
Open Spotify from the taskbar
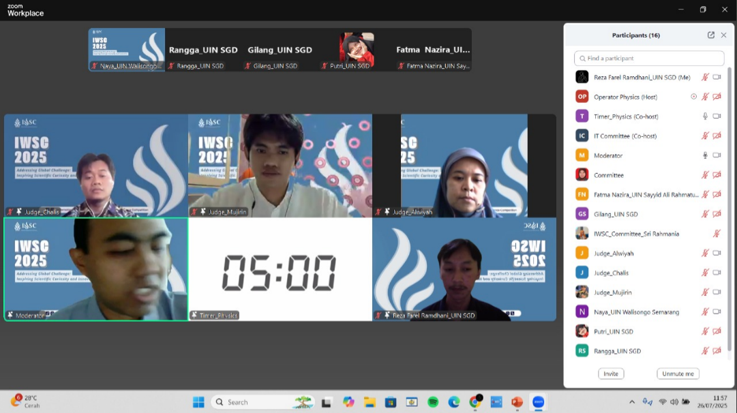pyautogui.click(x=433, y=402)
